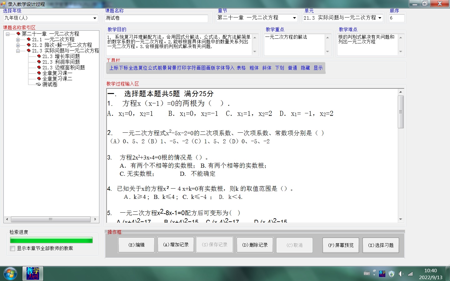Open the volume speaker tray icon
This screenshot has height=281, width=450.
tap(401, 274)
